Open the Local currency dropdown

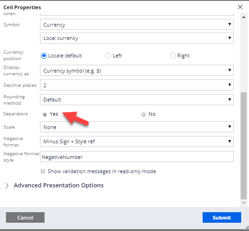tap(137, 38)
